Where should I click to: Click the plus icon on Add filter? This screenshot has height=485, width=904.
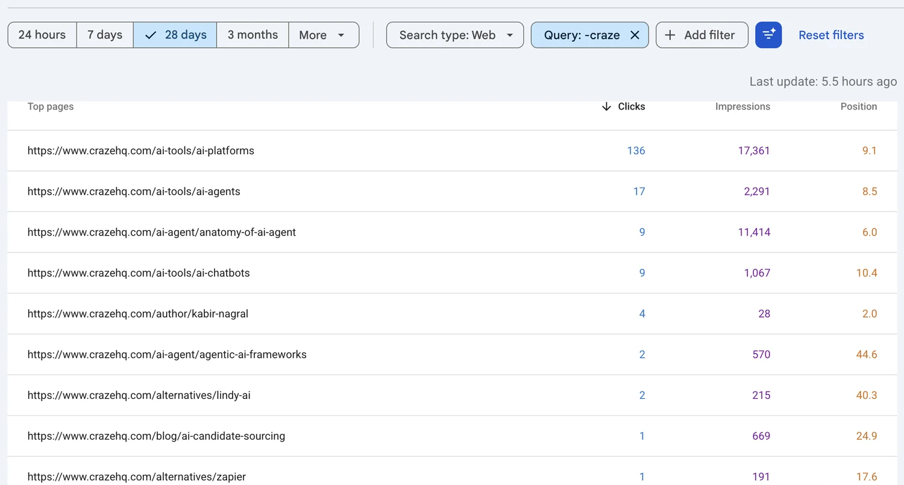(670, 35)
